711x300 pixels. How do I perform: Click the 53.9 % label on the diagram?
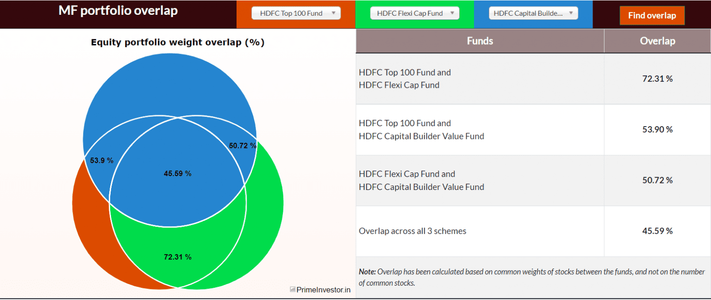tap(101, 161)
